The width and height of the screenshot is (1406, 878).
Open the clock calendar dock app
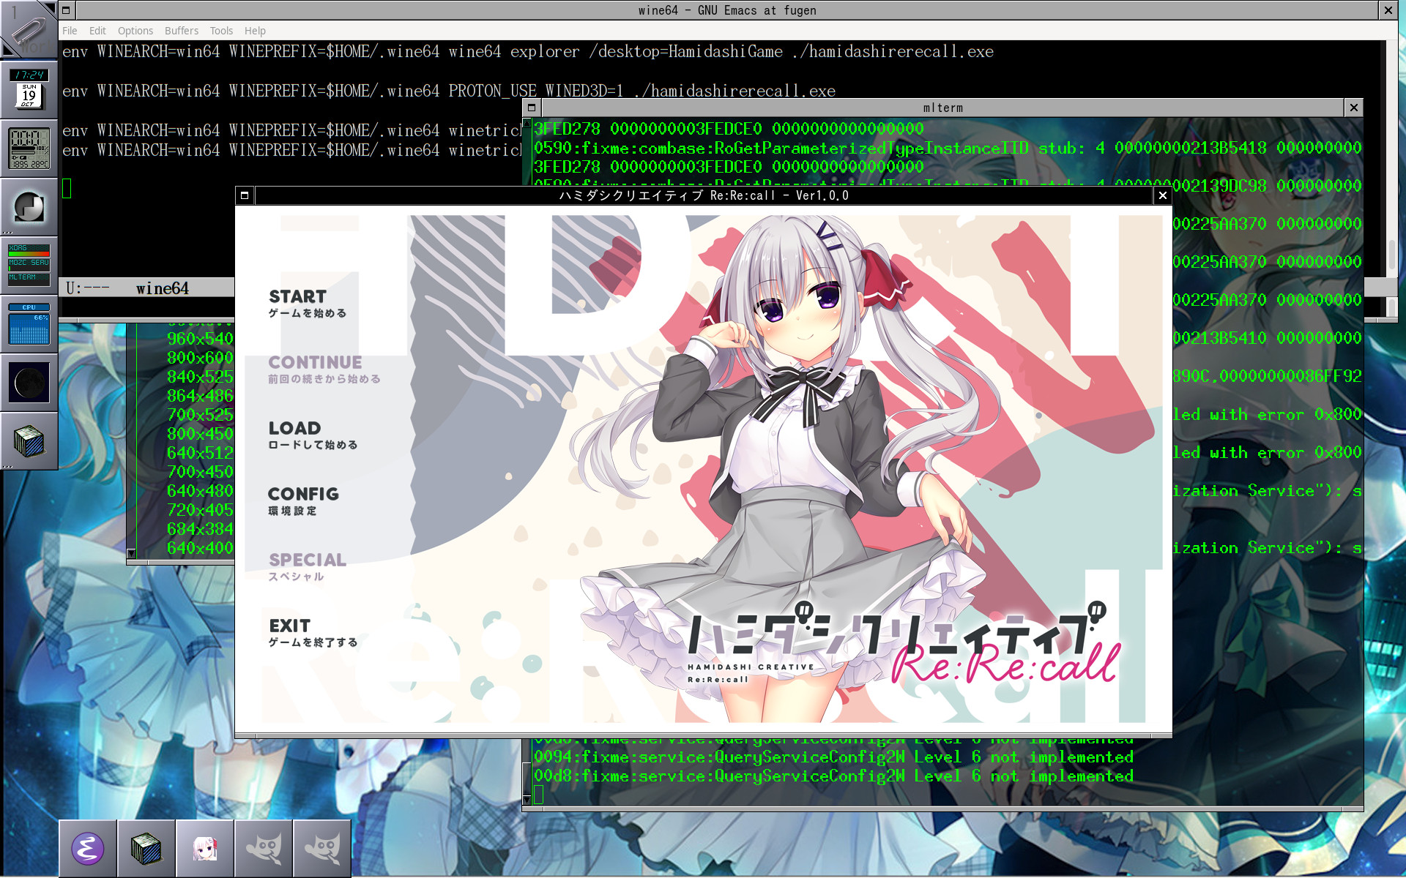tap(29, 89)
